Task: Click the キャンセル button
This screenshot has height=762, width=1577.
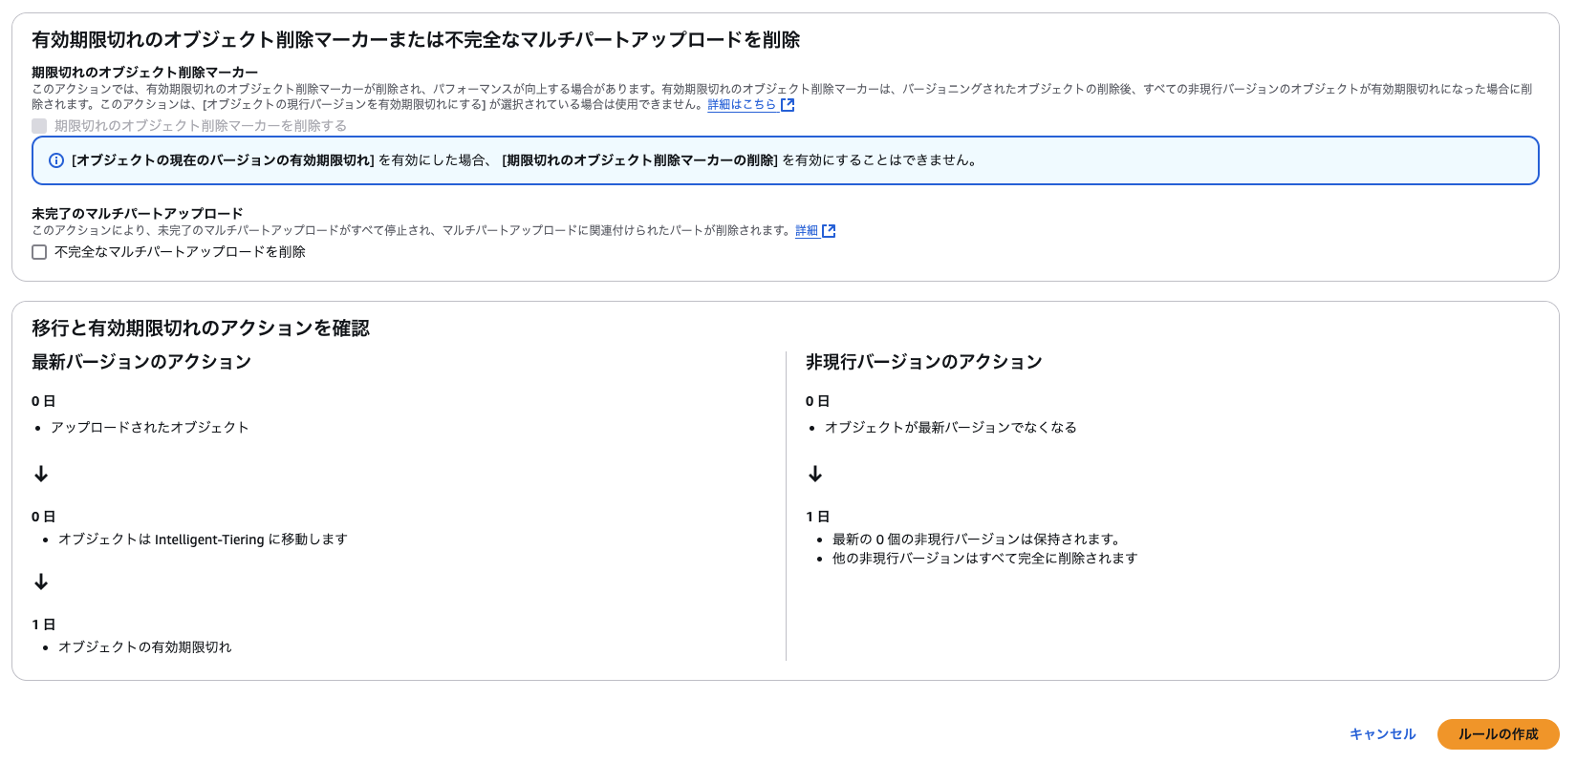Action: (1382, 734)
